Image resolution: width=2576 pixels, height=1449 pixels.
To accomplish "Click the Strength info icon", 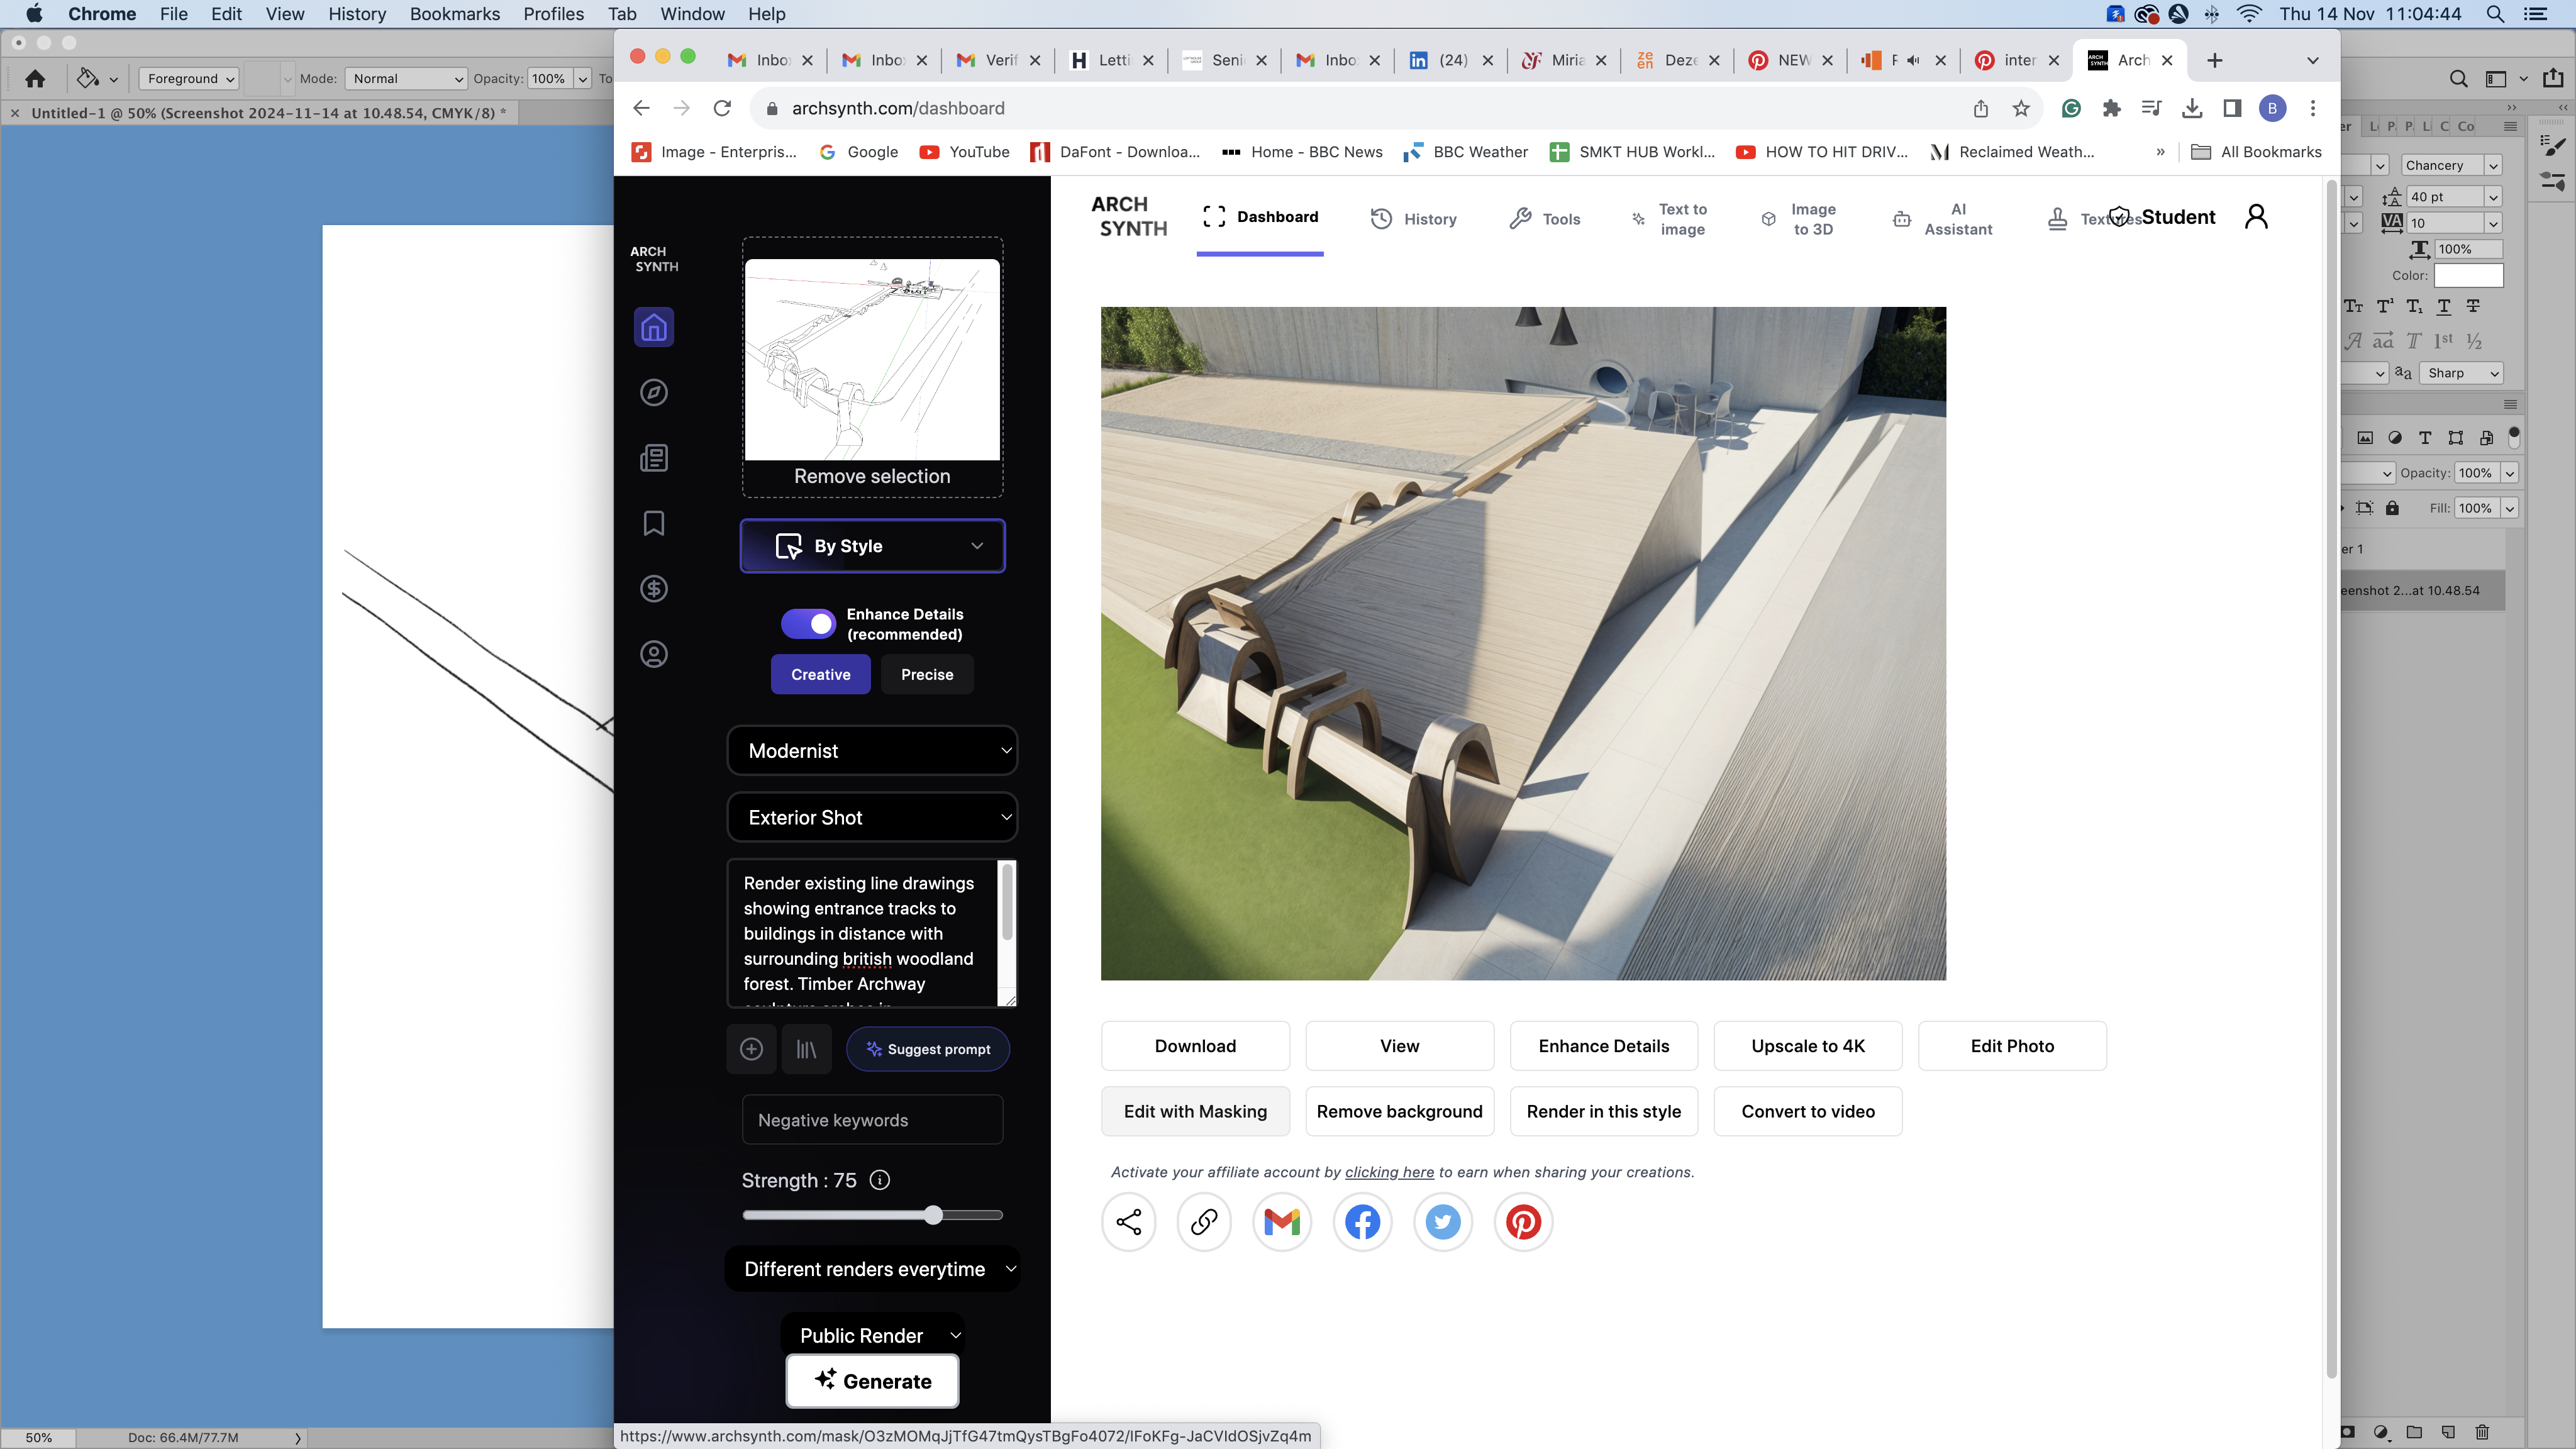I will click(x=879, y=1180).
